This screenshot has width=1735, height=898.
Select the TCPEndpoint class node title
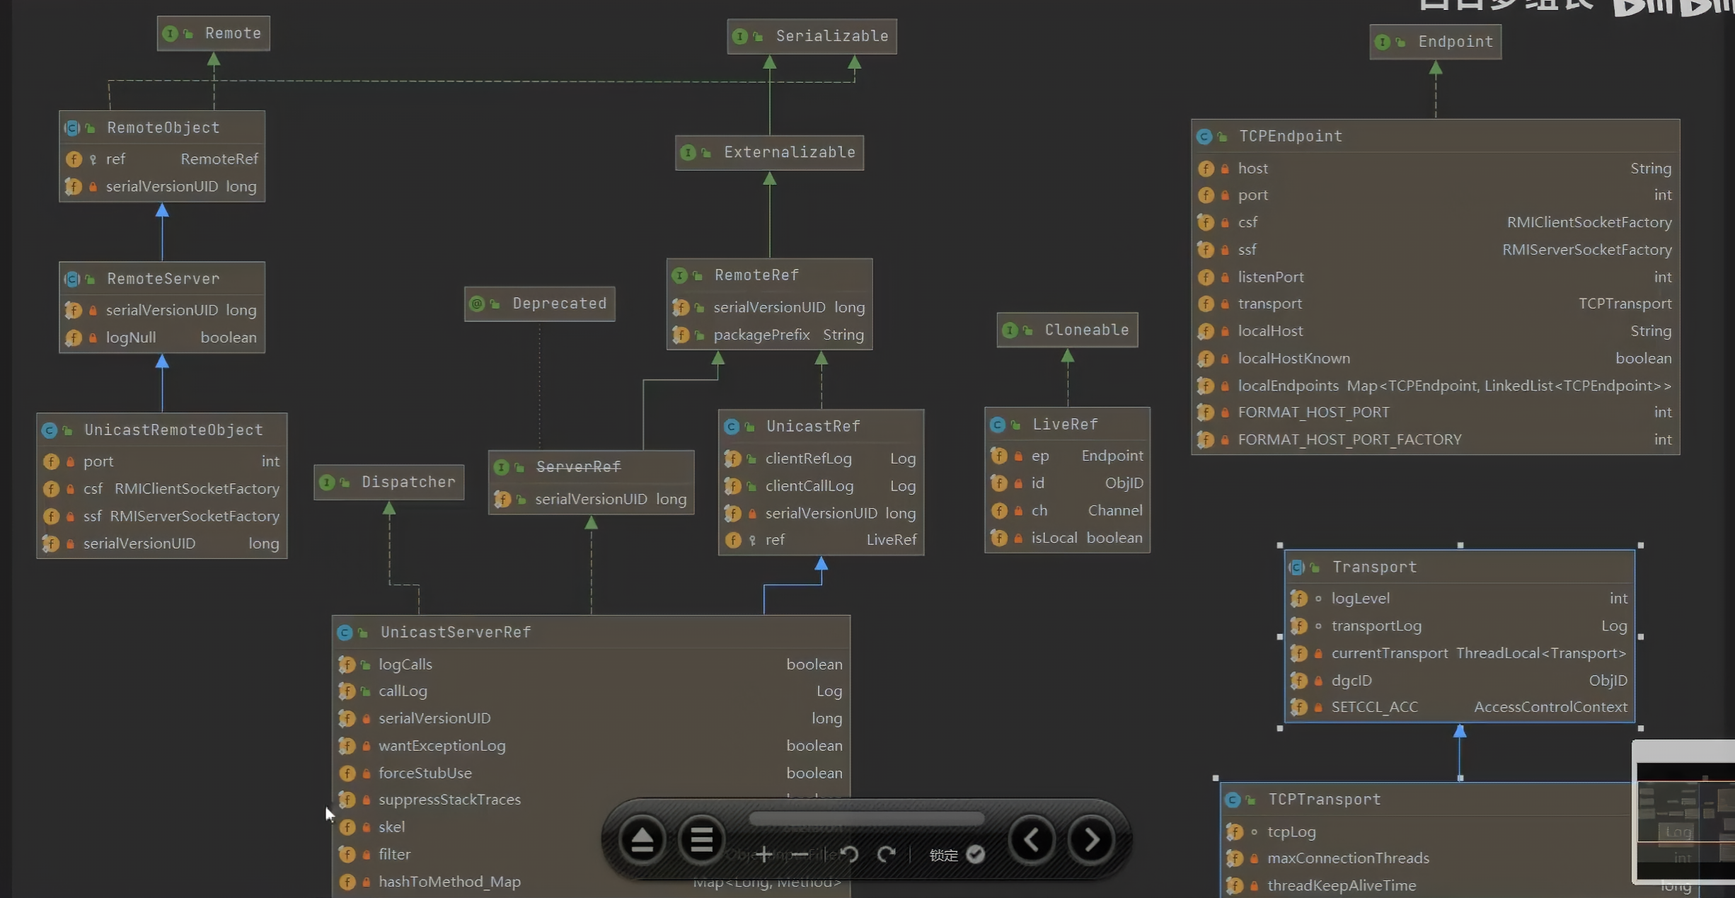click(x=1290, y=136)
